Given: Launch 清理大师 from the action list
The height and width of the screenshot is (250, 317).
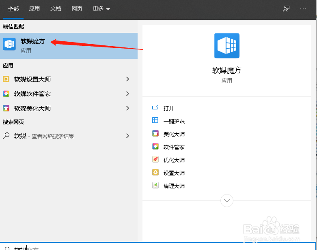Looking at the screenshot, I should tap(174, 186).
